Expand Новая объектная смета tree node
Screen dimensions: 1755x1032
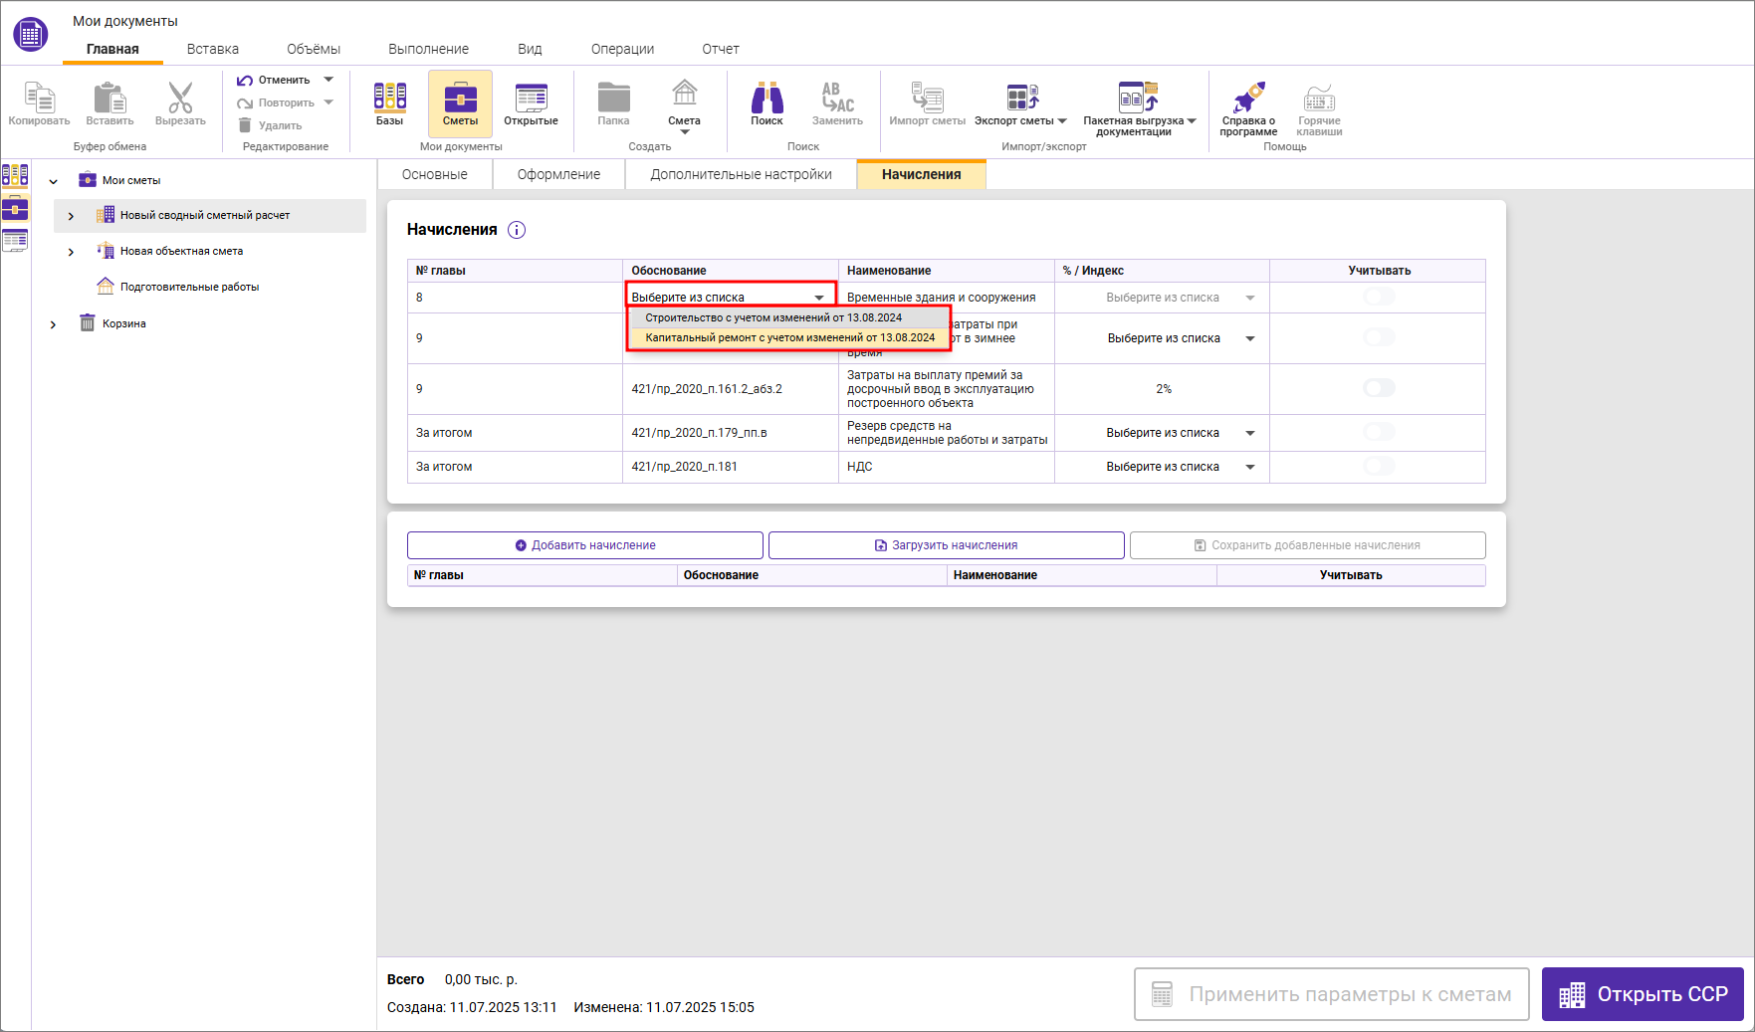point(71,252)
